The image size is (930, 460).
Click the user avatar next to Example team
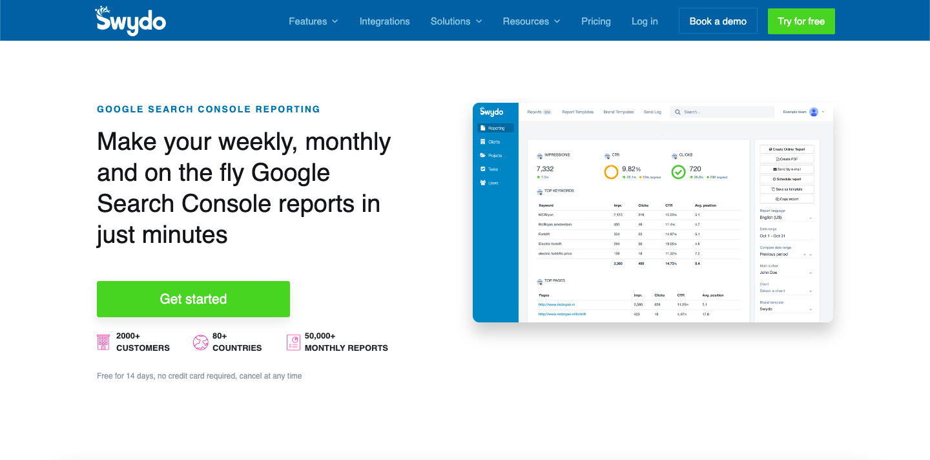[814, 112]
